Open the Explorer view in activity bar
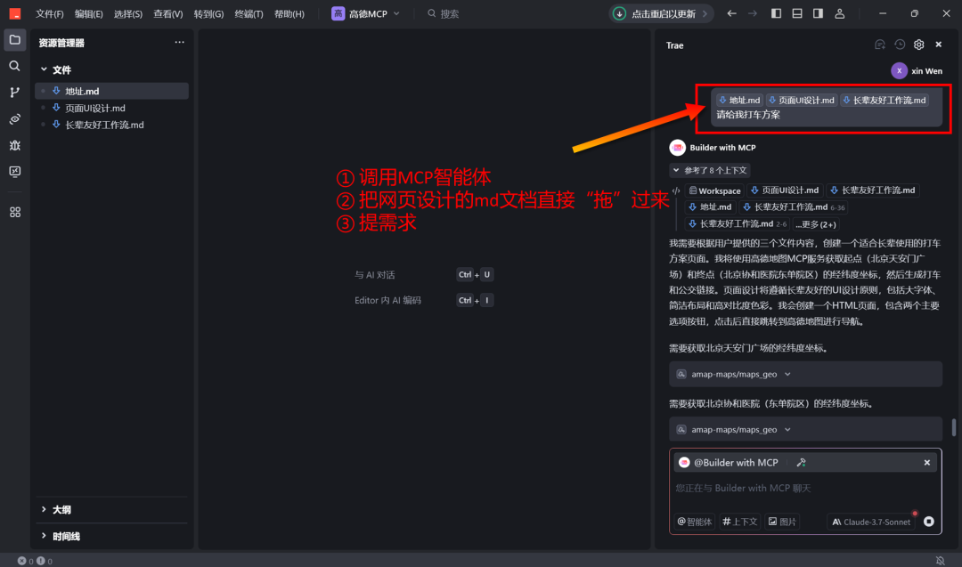 click(x=15, y=40)
